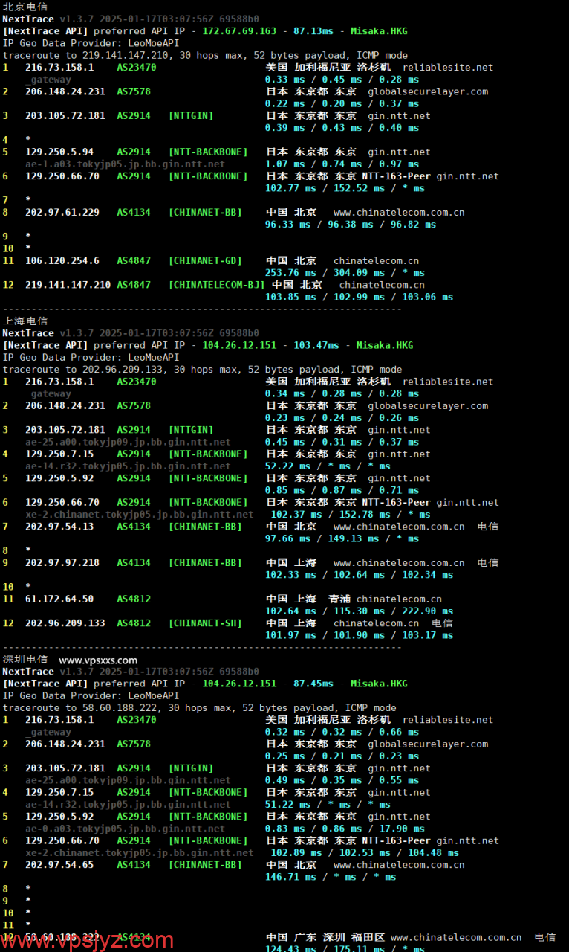Screen dimensions: 569x952
Task: Click the CHINANET-GD network tag
Action: tap(205, 260)
